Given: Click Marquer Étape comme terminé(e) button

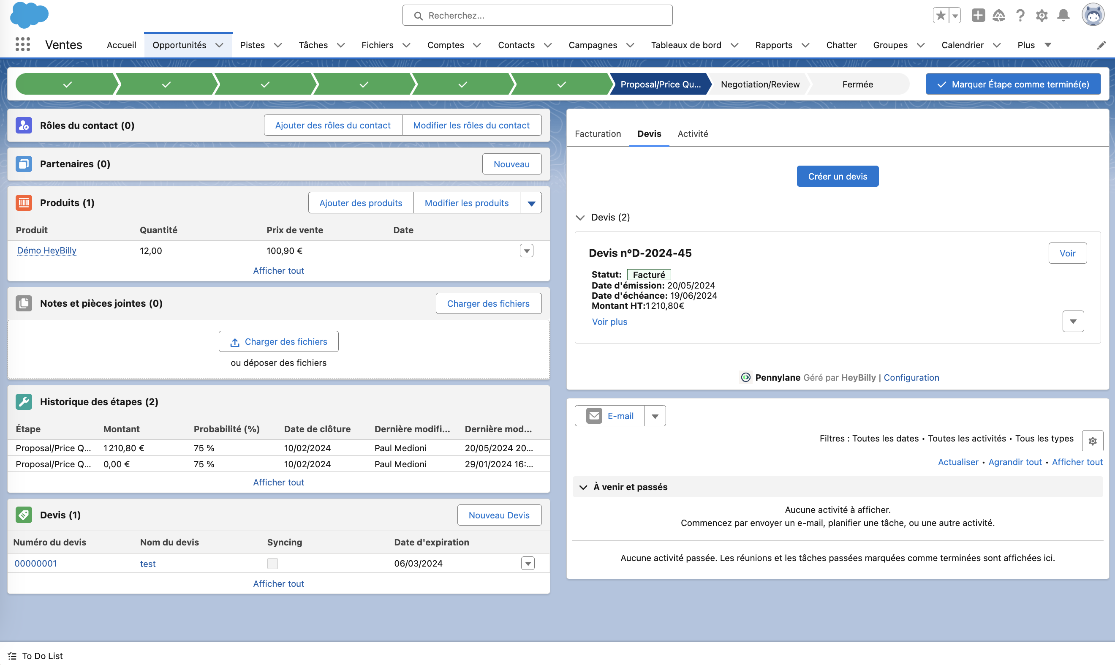Looking at the screenshot, I should 1013,84.
